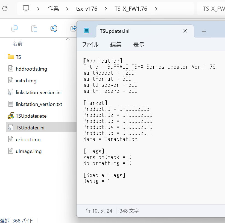Viewport: 225px width, 223px height.
Task: Open the 表示 menu in Notepad
Action: click(139, 45)
